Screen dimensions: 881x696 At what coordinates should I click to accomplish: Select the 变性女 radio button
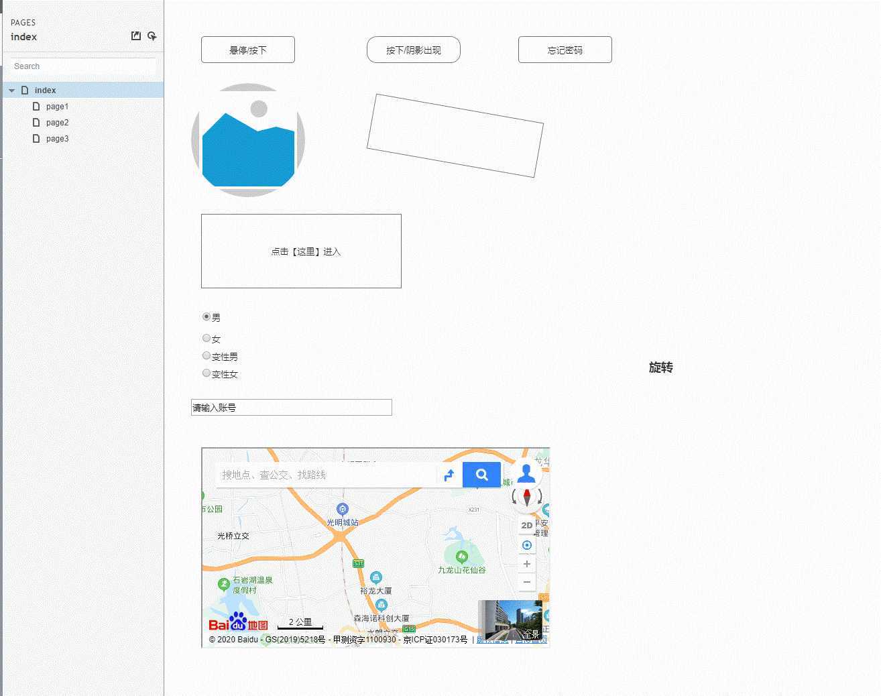(x=207, y=373)
